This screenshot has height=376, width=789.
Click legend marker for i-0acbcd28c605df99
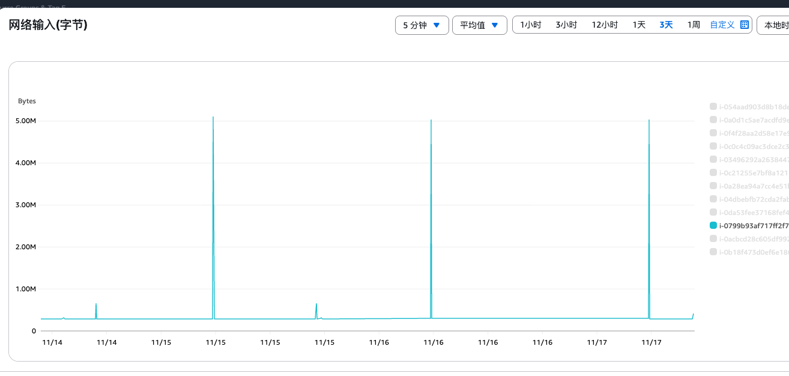coord(713,238)
